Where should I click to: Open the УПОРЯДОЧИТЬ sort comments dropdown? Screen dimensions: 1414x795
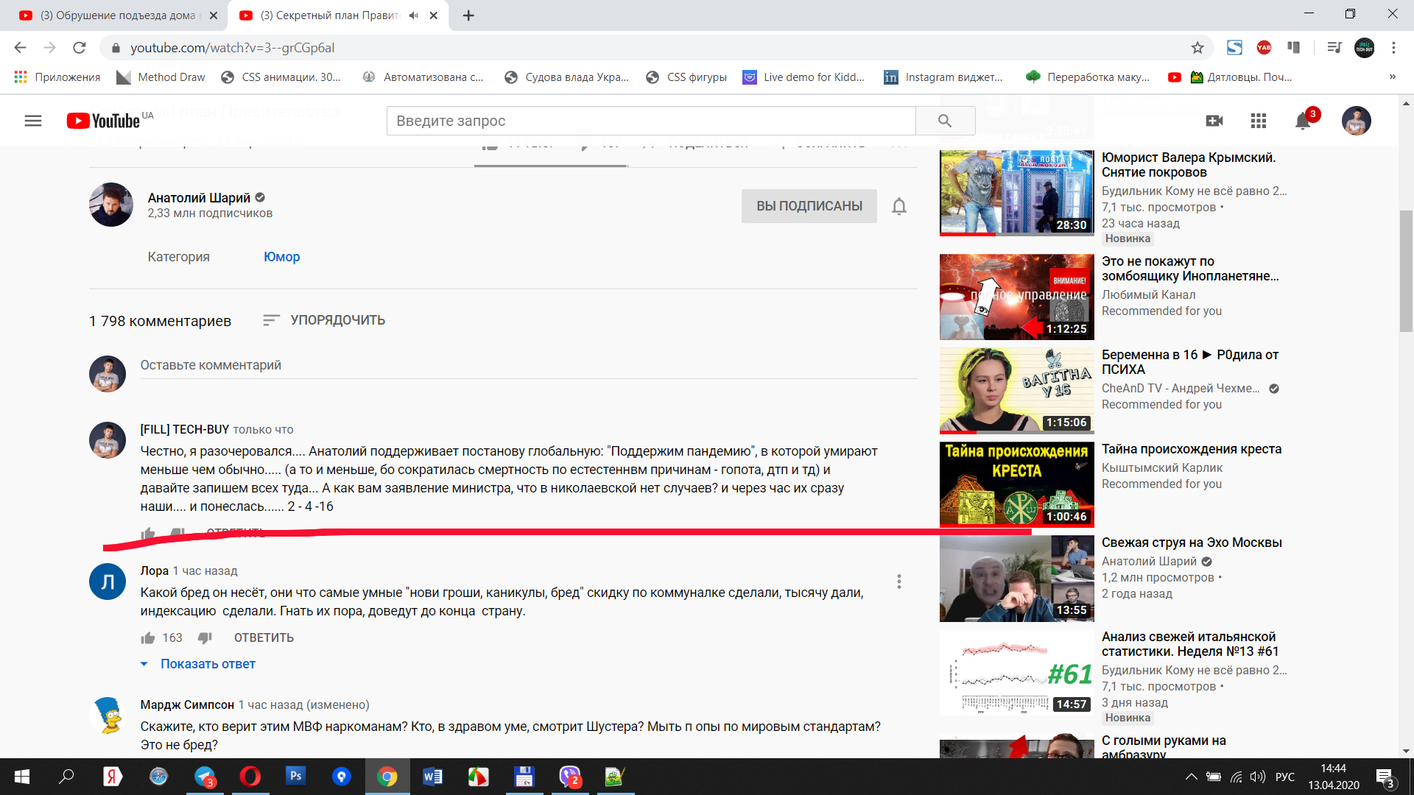pos(324,320)
